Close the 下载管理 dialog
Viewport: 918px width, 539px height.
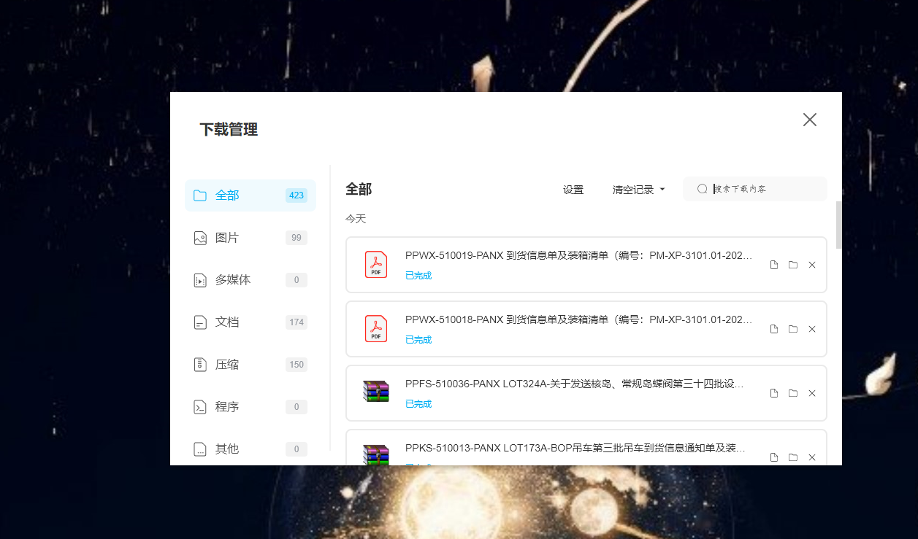(810, 120)
